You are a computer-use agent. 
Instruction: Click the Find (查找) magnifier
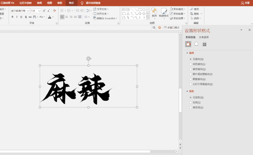pos(194,9)
